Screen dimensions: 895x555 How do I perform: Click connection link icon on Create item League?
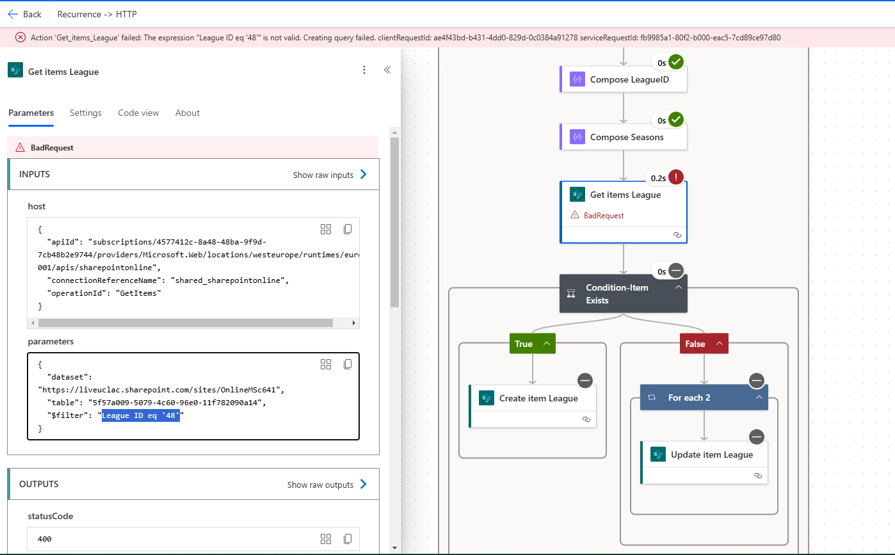click(586, 419)
